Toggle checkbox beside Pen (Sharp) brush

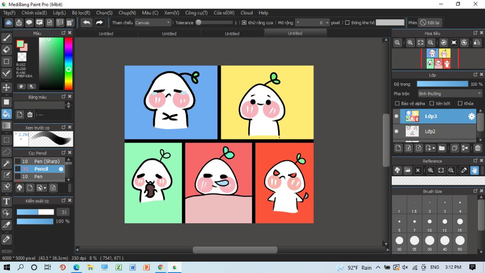[18, 161]
